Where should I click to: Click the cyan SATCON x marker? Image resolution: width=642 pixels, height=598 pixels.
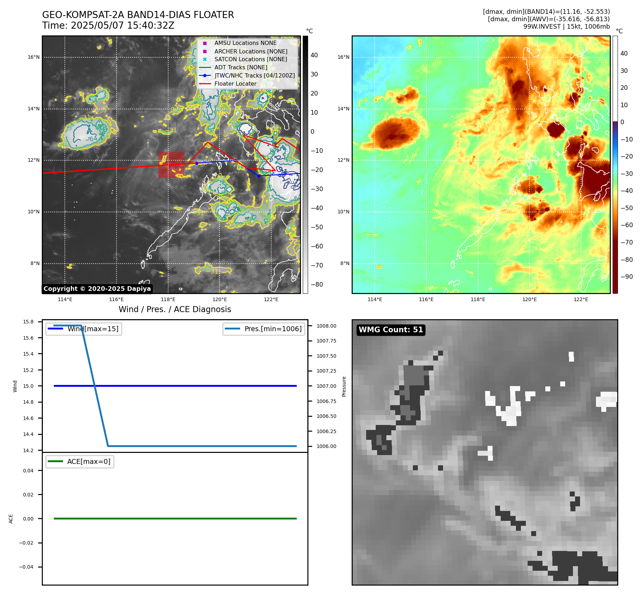205,59
